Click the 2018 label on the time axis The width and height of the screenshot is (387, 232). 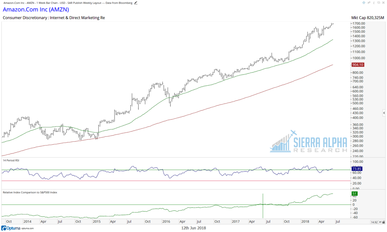[x=305, y=222]
